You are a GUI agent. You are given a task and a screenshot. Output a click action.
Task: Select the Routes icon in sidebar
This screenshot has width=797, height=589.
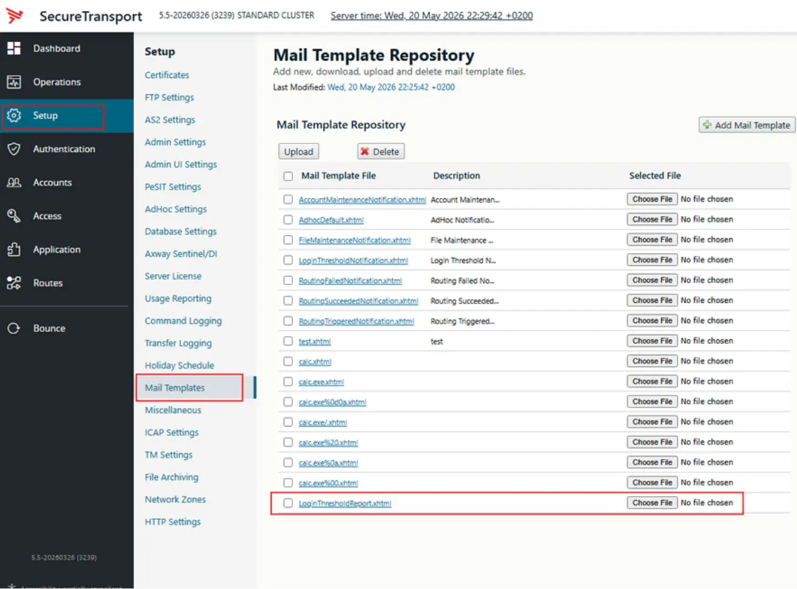tap(14, 283)
